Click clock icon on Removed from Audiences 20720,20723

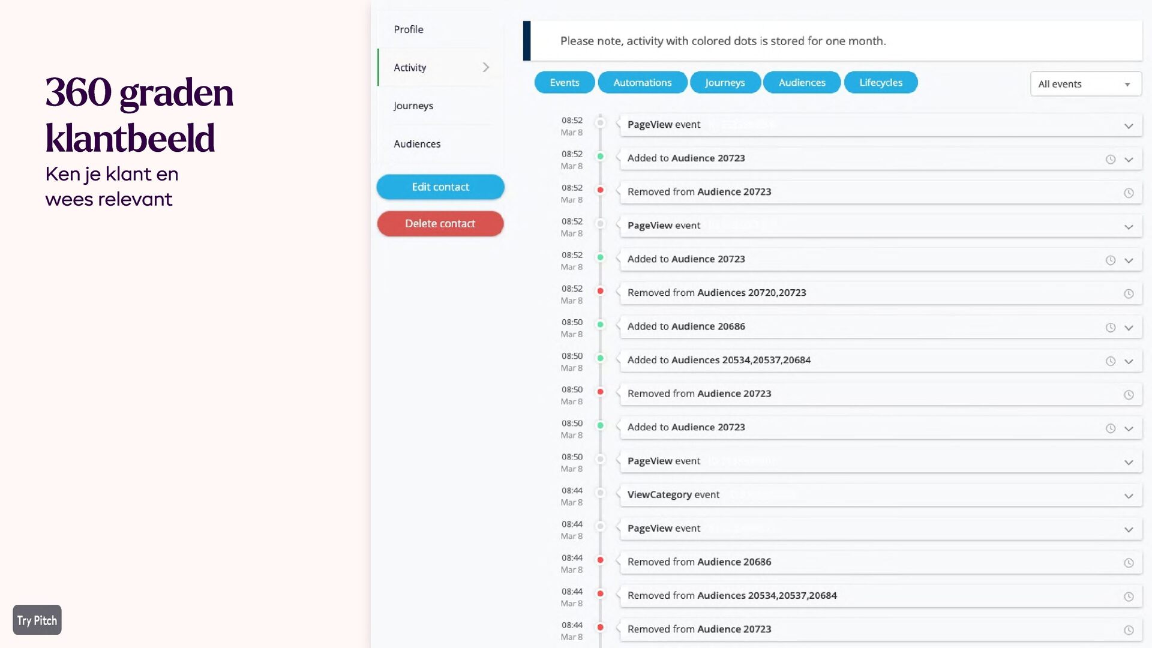point(1129,294)
